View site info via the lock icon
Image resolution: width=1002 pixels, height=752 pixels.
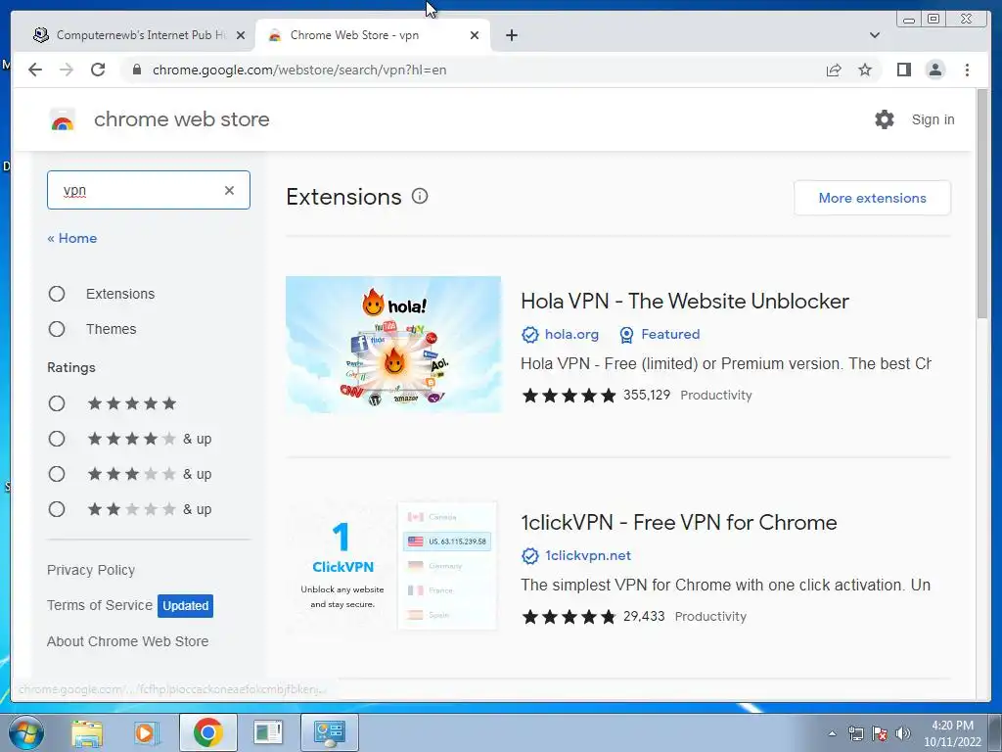(x=136, y=70)
